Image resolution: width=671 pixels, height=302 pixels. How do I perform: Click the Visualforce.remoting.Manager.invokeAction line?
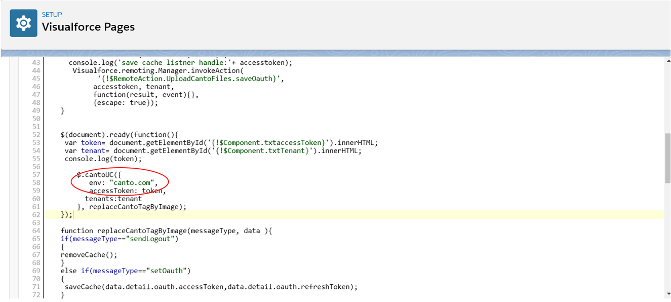point(158,70)
